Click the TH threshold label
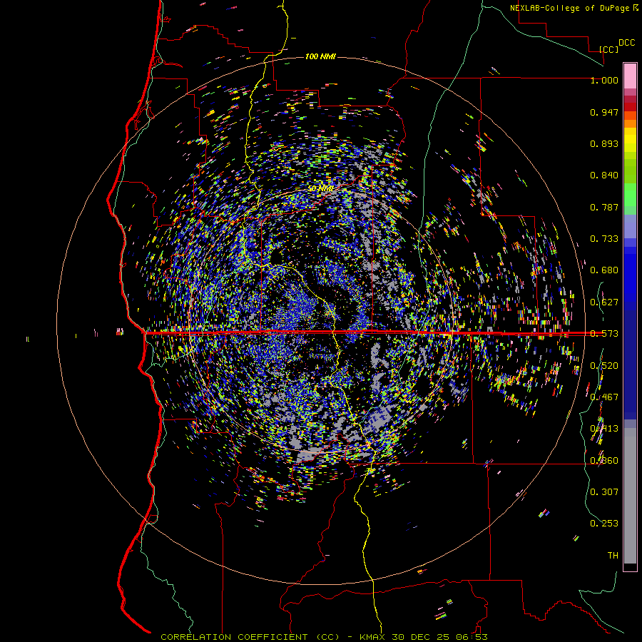Screen dimensions: 642x642 coord(613,556)
